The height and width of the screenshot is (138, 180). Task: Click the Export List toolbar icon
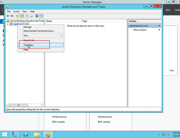tap(31, 16)
